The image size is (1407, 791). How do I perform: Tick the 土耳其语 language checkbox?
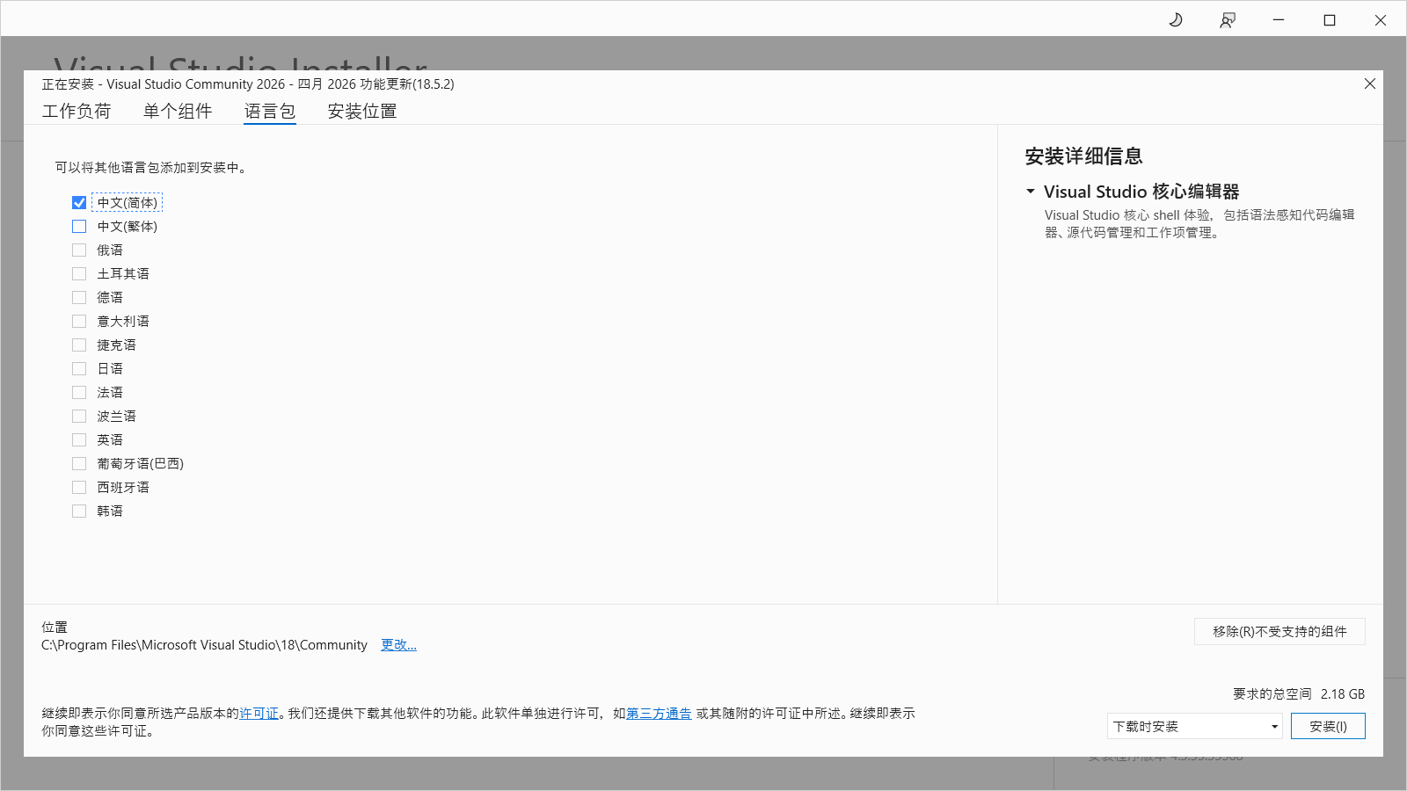pyautogui.click(x=79, y=273)
